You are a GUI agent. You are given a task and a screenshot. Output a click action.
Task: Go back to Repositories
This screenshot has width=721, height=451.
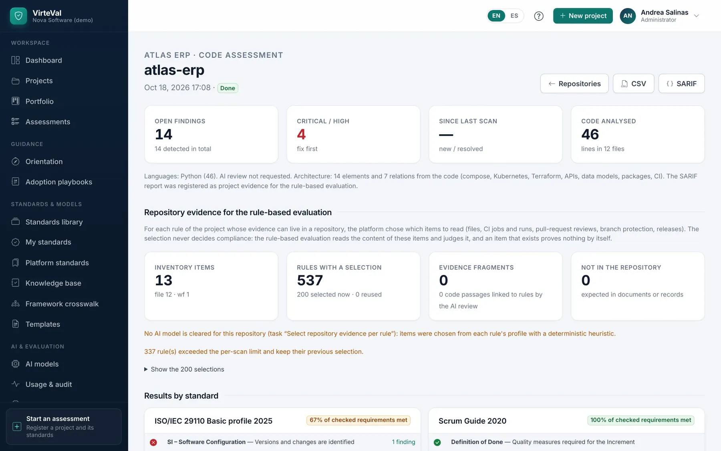pos(574,83)
